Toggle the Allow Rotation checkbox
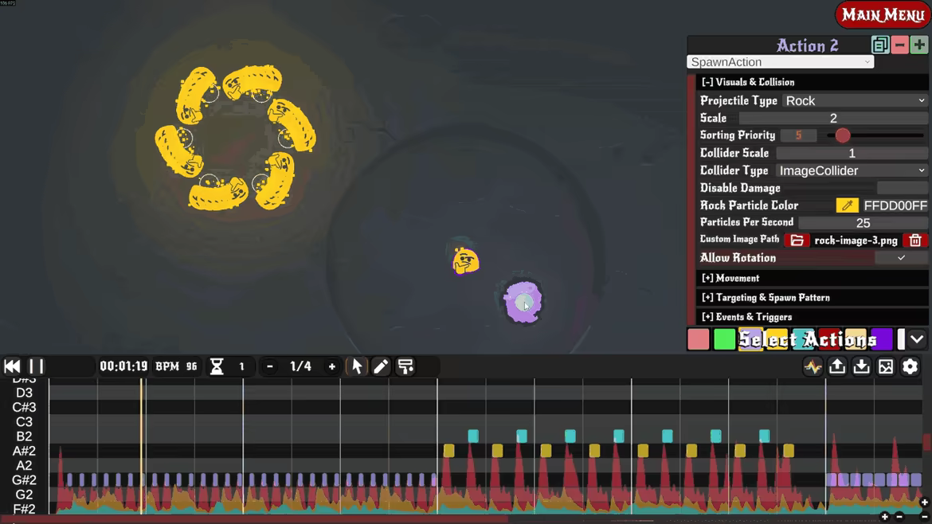The width and height of the screenshot is (932, 524). tap(901, 258)
